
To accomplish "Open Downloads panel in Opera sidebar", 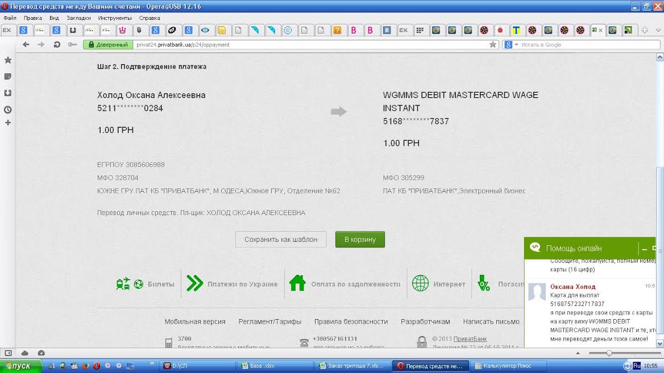I will pos(7,93).
